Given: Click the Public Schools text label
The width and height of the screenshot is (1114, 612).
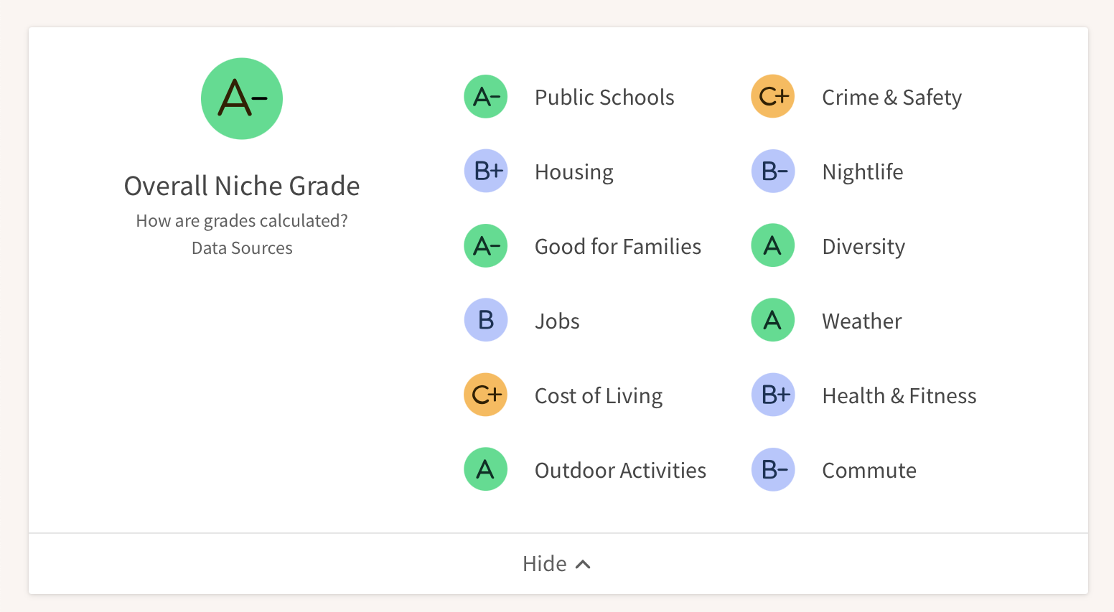Looking at the screenshot, I should [604, 98].
